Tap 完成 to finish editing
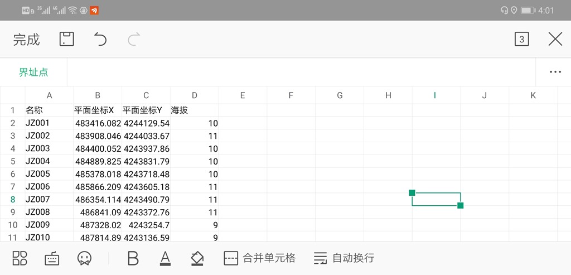 [x=27, y=39]
